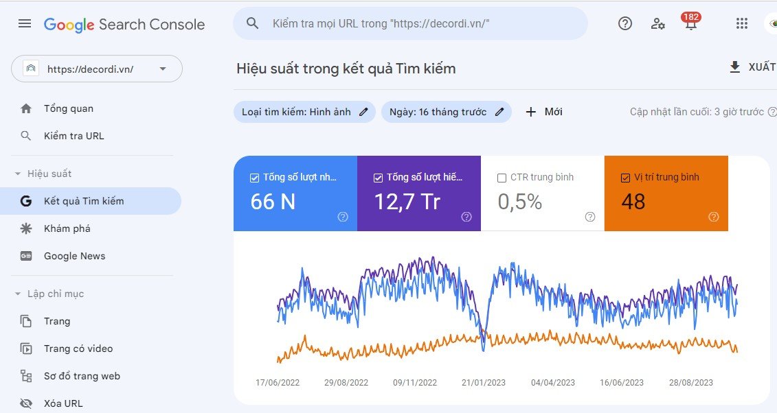The width and height of the screenshot is (777, 413).
Task: Click the sitemap icon for Sơ đồ trang web
Action: [x=26, y=376]
